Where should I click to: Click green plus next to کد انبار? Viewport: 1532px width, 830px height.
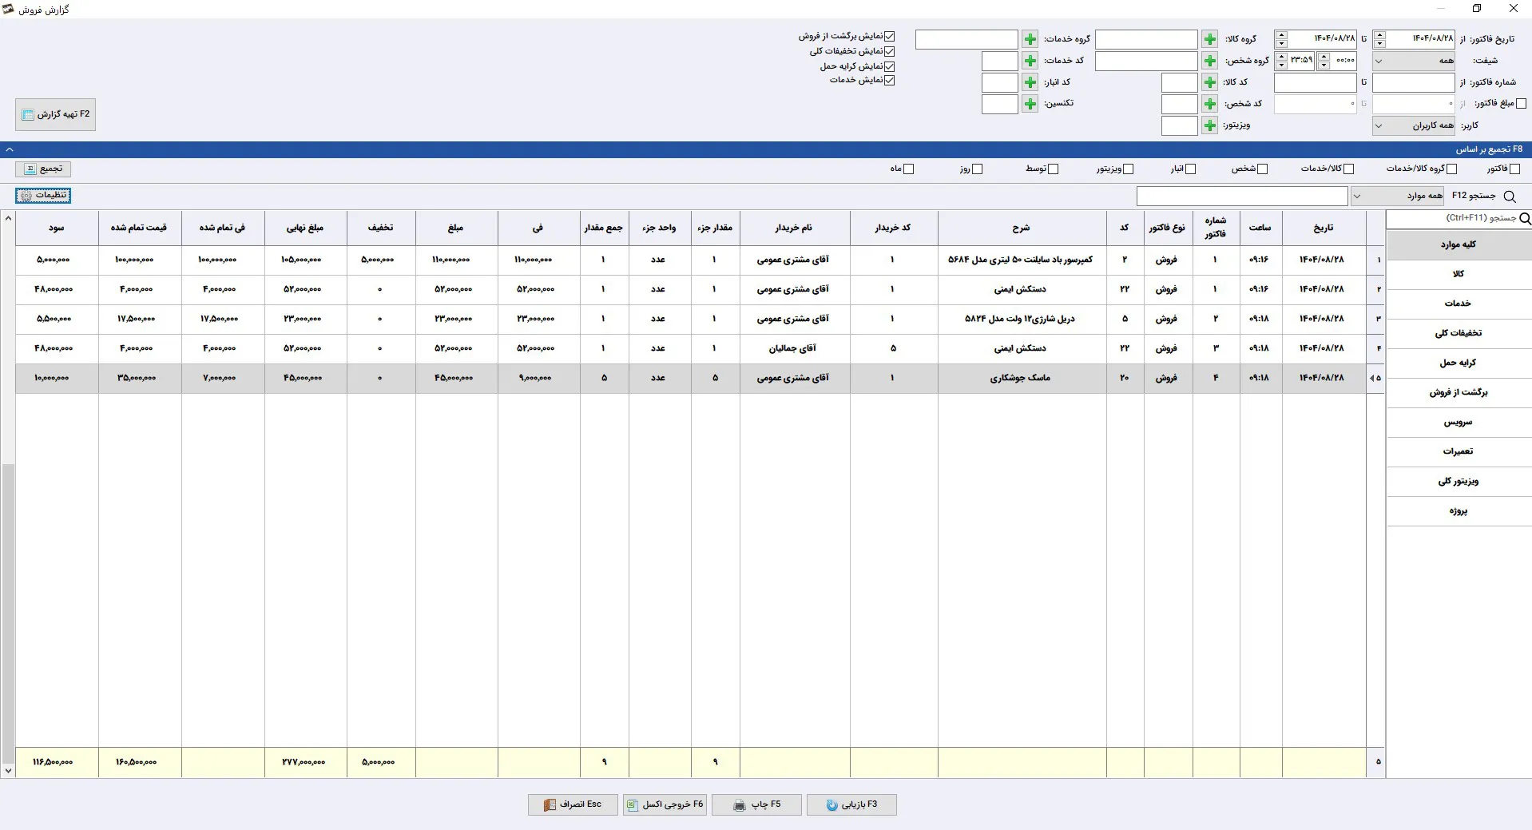(1030, 82)
